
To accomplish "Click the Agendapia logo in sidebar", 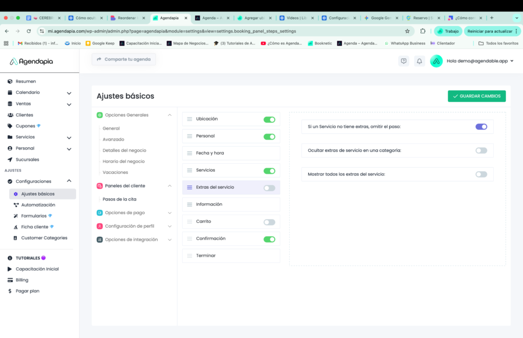I will pos(32,62).
